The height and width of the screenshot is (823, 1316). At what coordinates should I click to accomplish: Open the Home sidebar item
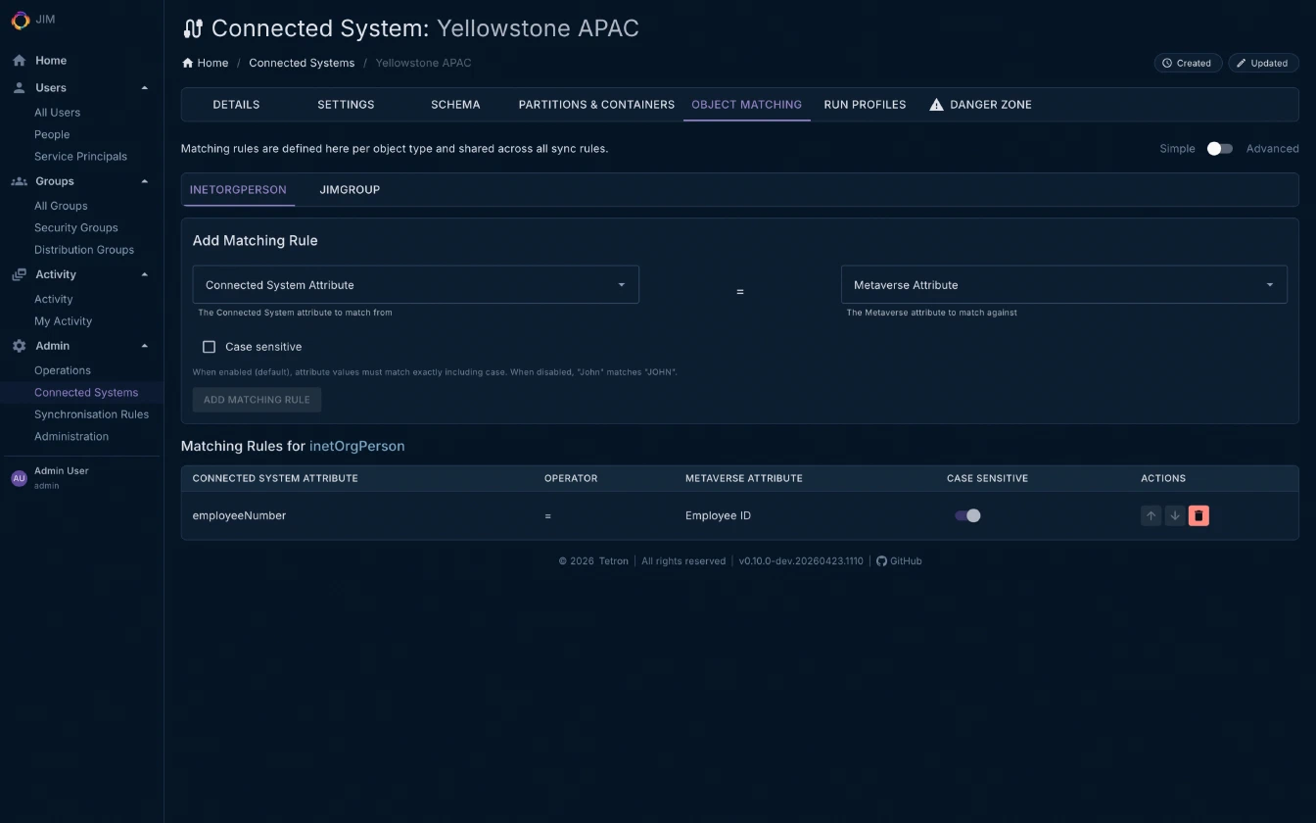(x=48, y=60)
